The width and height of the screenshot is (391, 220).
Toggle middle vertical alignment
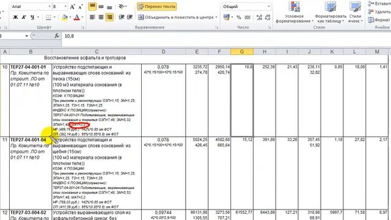(101, 7)
